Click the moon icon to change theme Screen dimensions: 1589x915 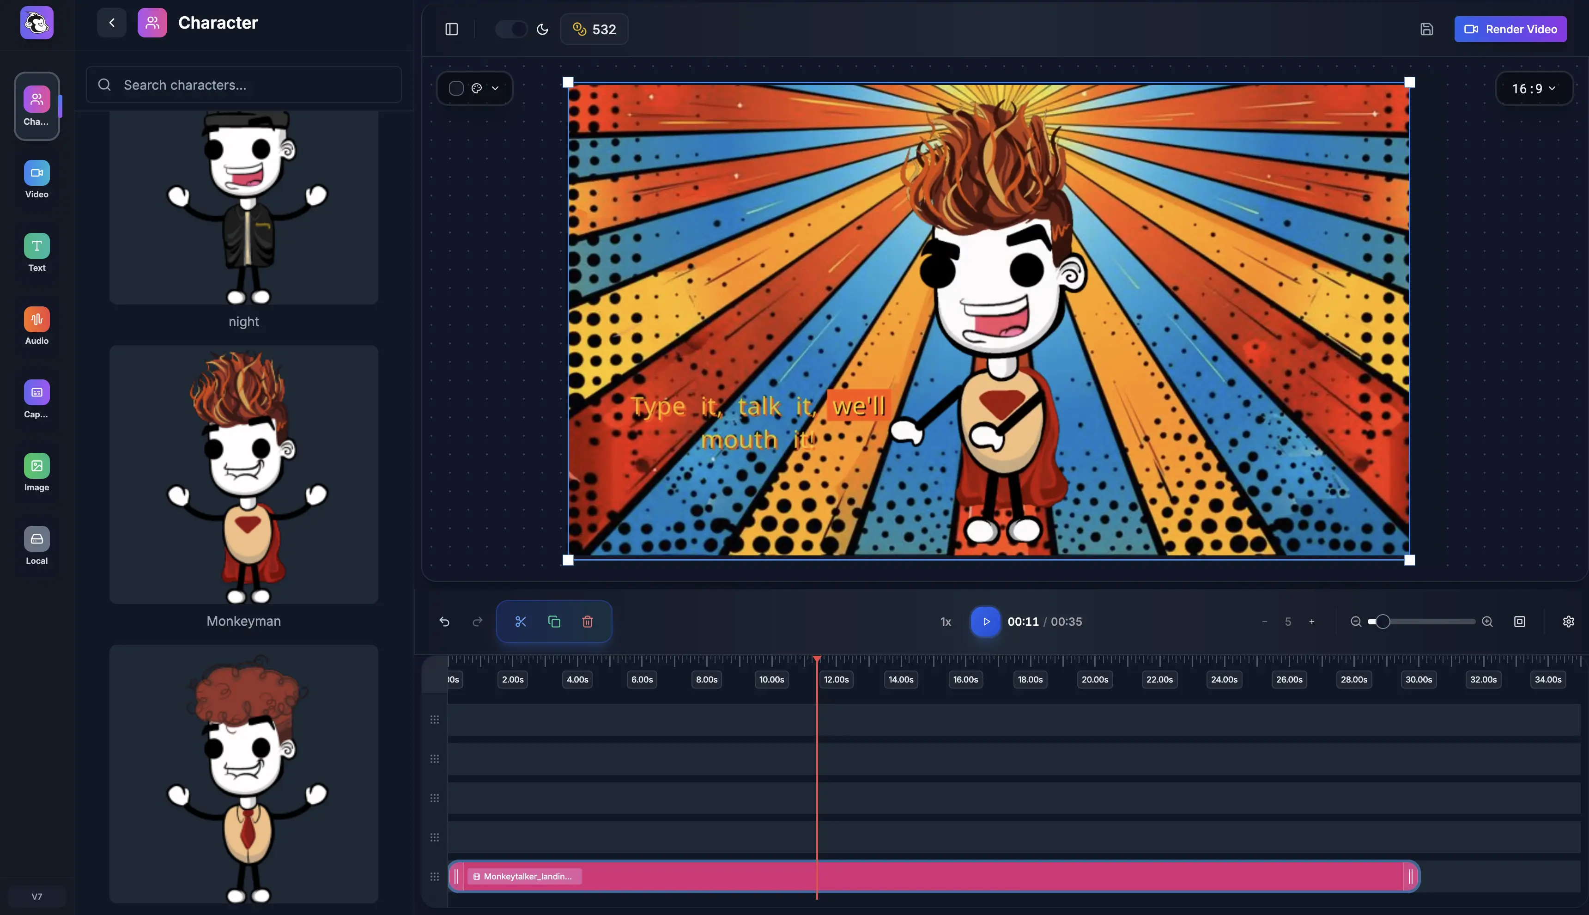[542, 29]
